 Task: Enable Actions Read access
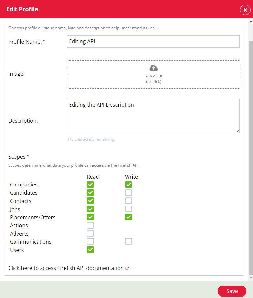point(90,225)
